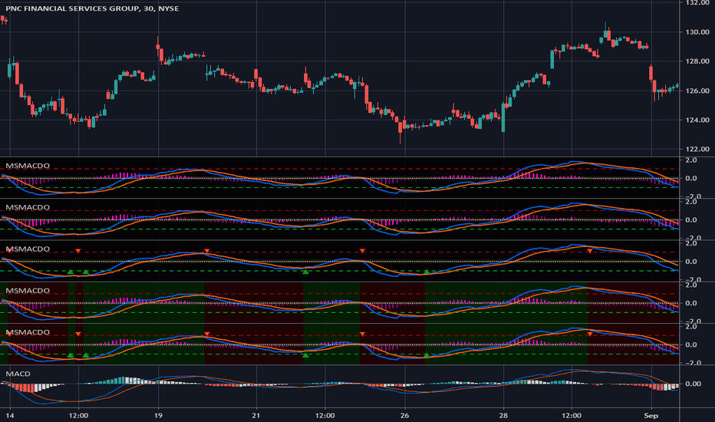This screenshot has width=715, height=422.
Task: Select MSMACDO label in unshaded pane with arrows
Action: click(28, 249)
